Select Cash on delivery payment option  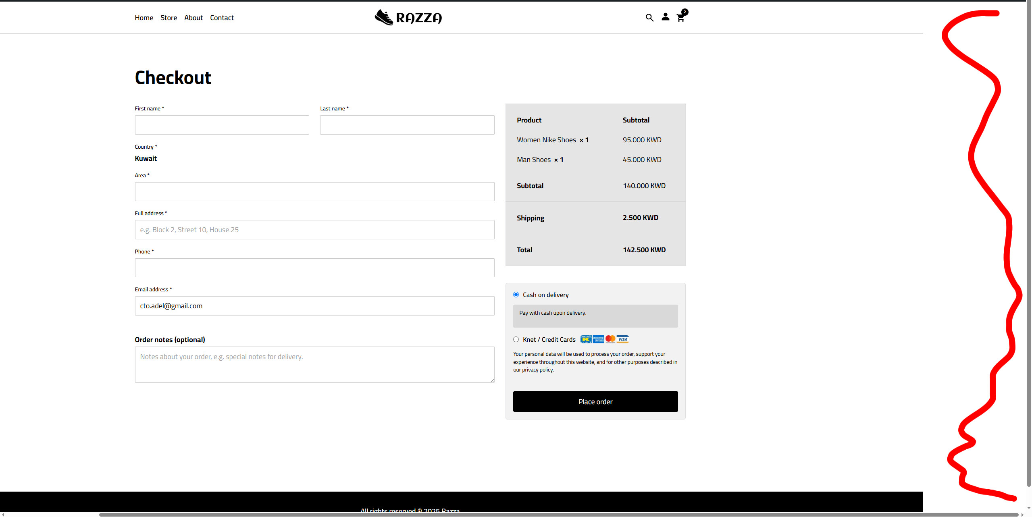[x=516, y=295]
